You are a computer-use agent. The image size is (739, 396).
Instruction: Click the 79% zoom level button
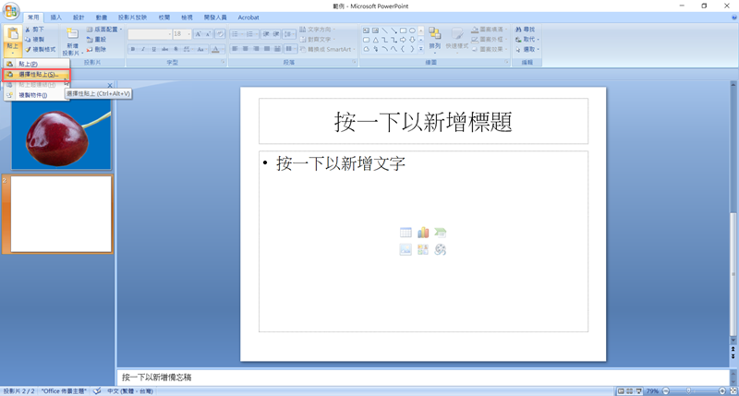652,390
